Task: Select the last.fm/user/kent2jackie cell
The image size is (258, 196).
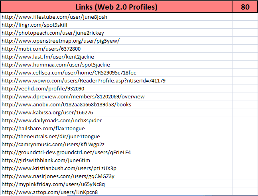Action: tap(116, 57)
